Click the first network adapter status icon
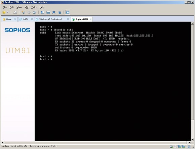195x149 pixels. (x=179, y=147)
